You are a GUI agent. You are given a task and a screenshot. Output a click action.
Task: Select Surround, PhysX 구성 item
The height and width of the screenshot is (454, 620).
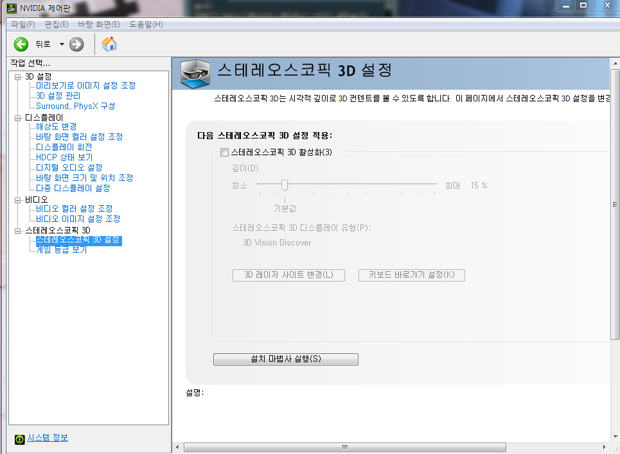click(x=76, y=106)
